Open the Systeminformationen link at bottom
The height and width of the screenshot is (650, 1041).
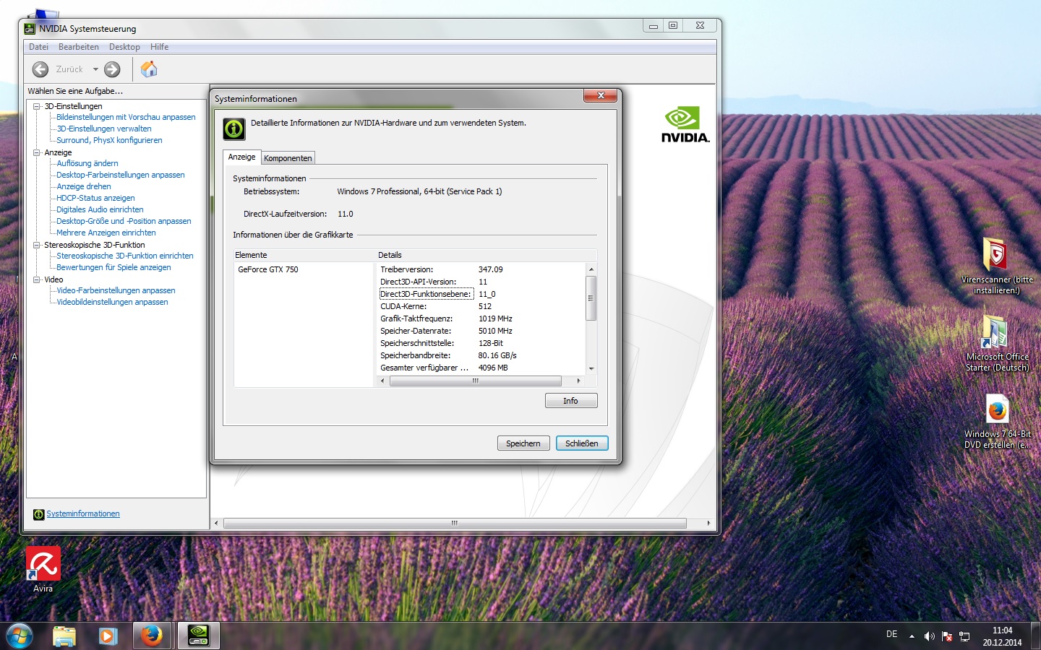(x=83, y=514)
